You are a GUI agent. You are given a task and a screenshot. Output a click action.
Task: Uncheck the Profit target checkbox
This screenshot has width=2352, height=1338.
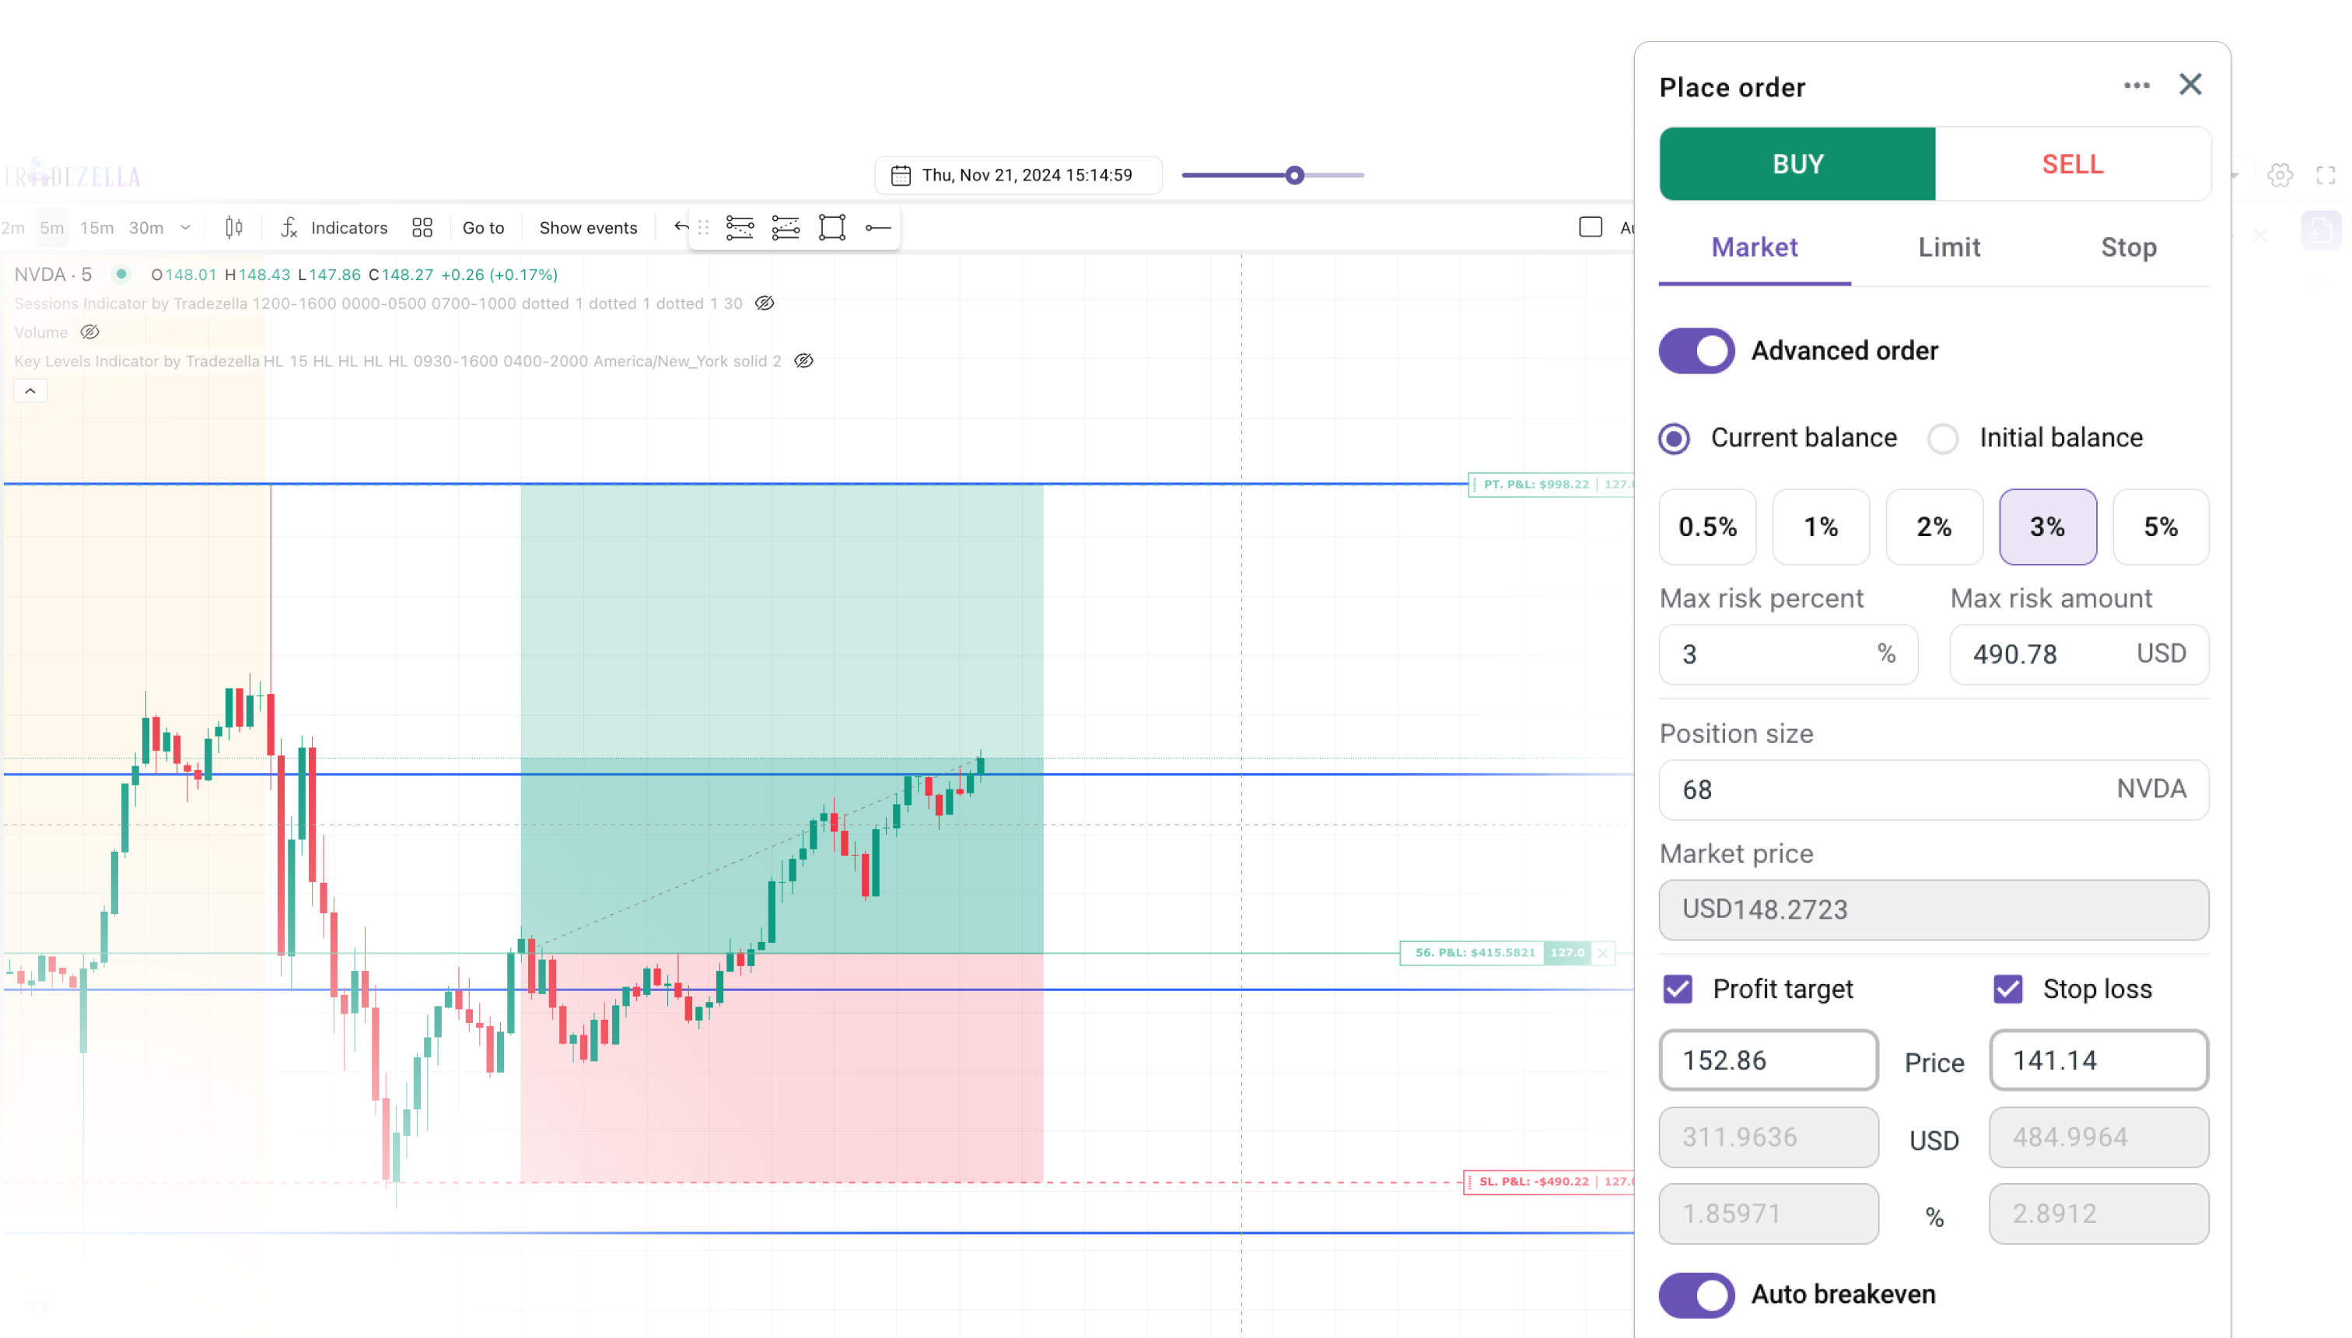(1678, 989)
